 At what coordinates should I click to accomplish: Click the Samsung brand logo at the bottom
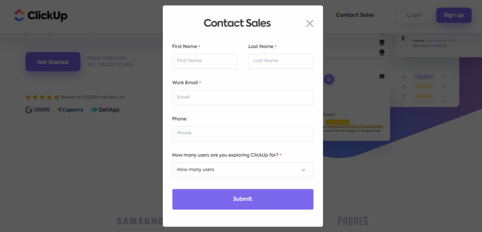coord(140,221)
